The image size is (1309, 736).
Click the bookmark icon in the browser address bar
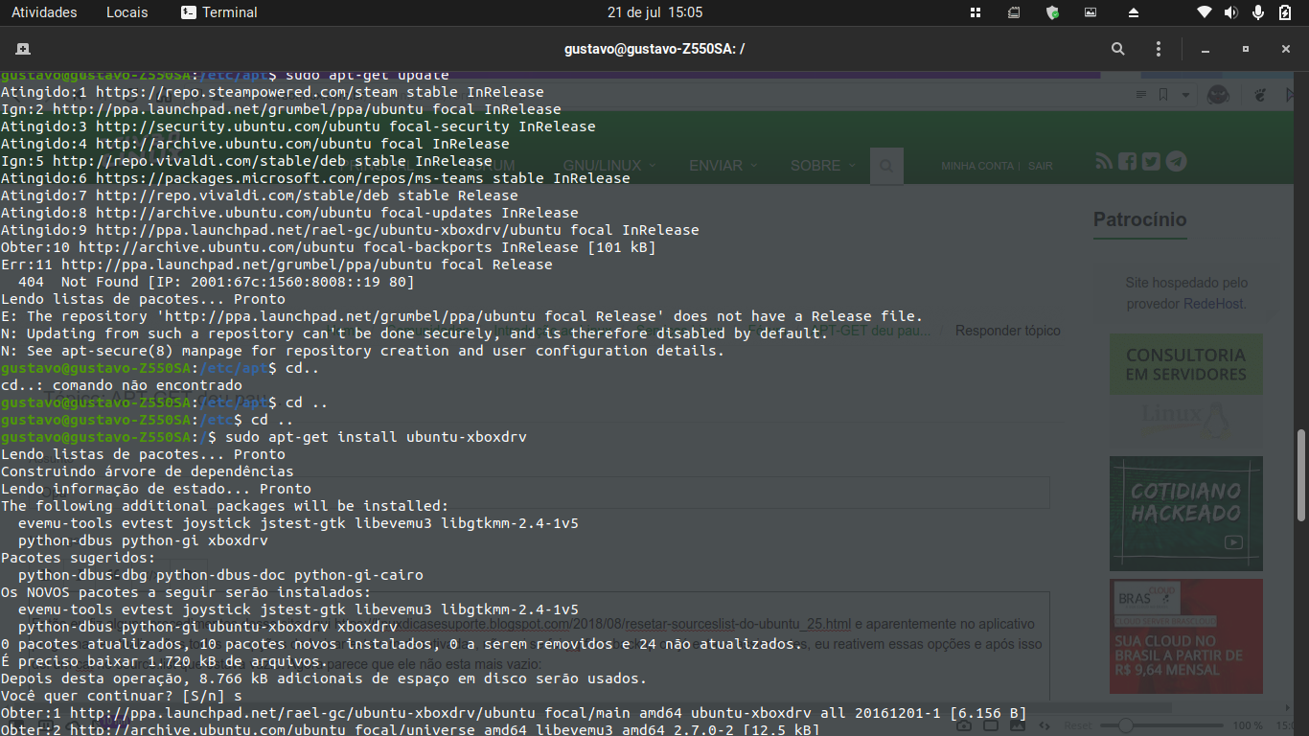pos(1163,95)
